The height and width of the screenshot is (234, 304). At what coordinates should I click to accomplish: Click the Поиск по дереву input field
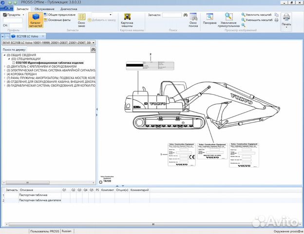click(x=58, y=49)
